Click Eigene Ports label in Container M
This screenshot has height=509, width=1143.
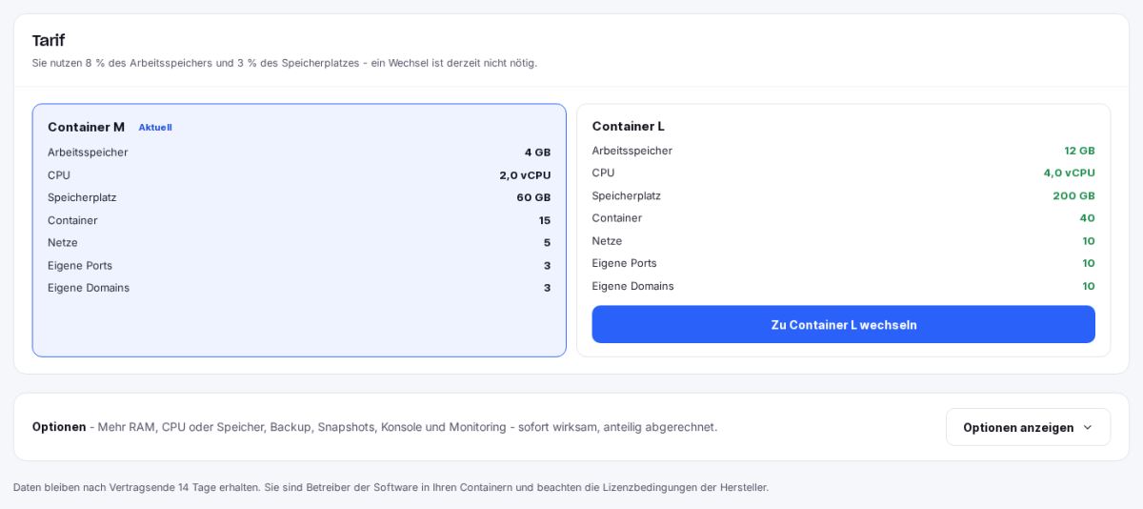80,266
